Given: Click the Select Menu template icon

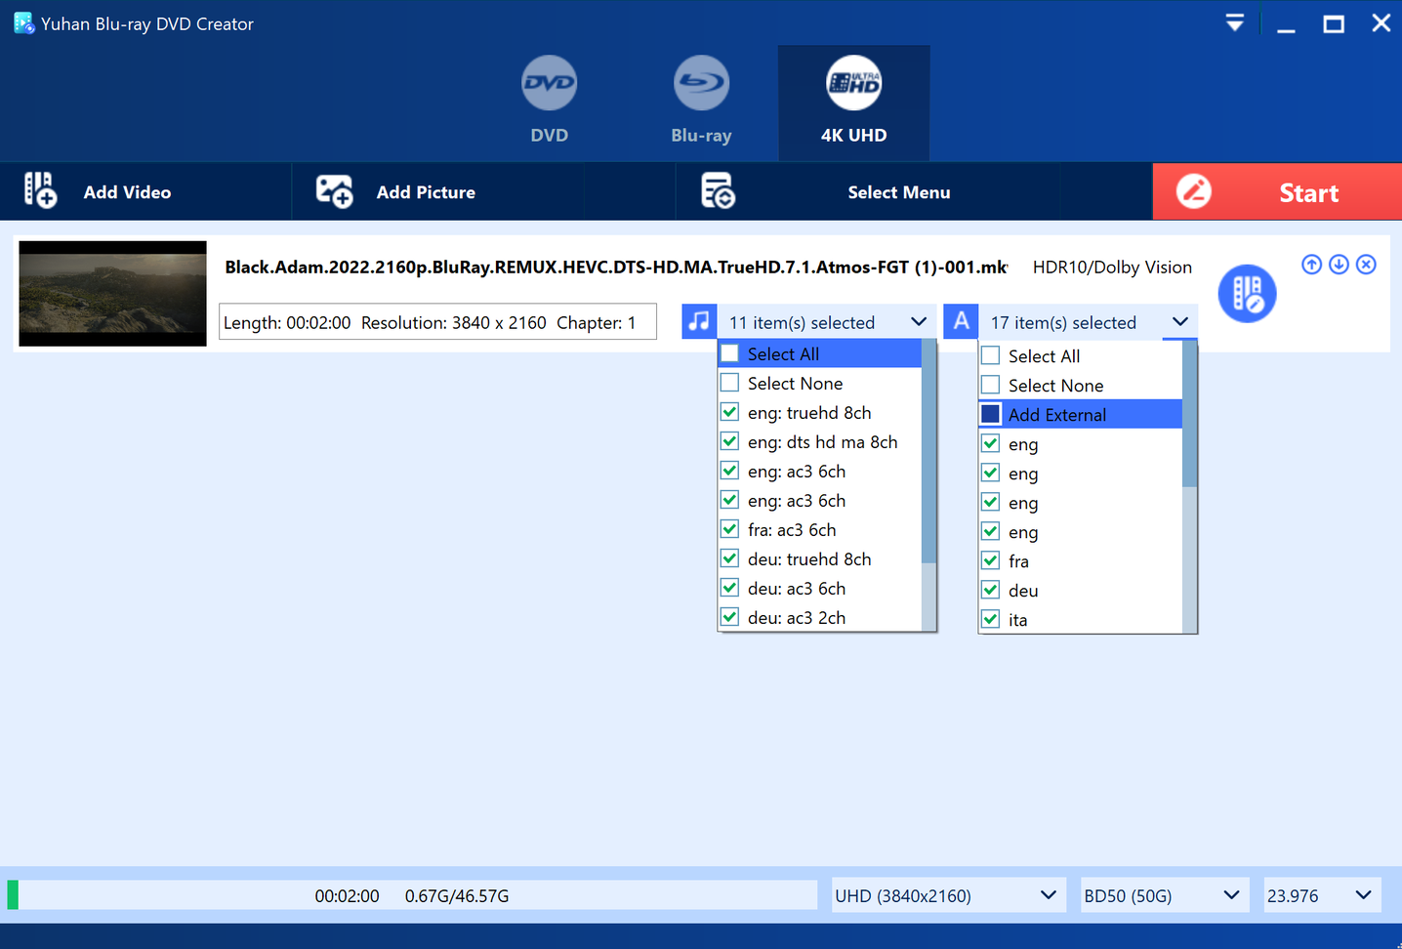Looking at the screenshot, I should pyautogui.click(x=718, y=191).
